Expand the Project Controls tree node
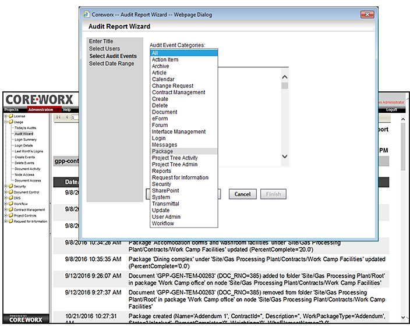The image size is (410, 331). 5,216
